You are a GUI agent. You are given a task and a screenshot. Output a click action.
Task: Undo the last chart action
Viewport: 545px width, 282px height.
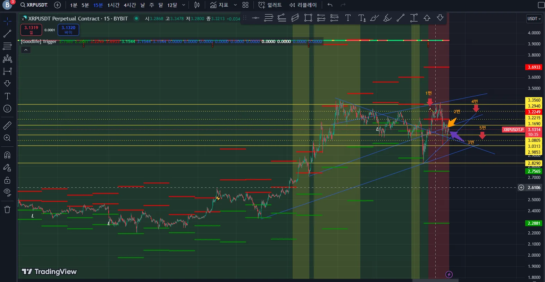(x=330, y=5)
